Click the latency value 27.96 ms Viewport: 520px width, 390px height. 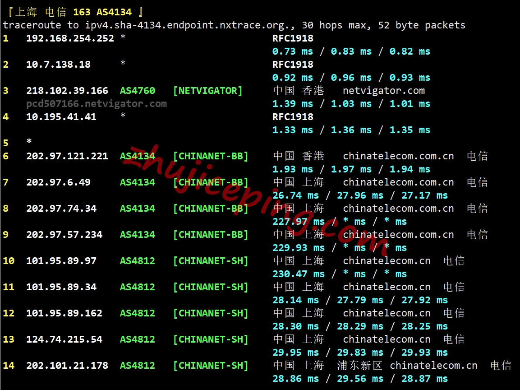360,195
